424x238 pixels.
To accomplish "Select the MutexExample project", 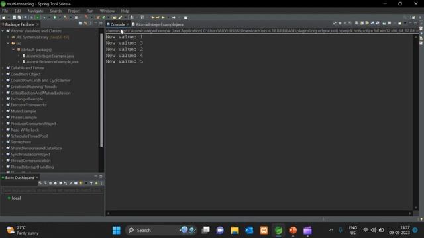I will point(23,112).
